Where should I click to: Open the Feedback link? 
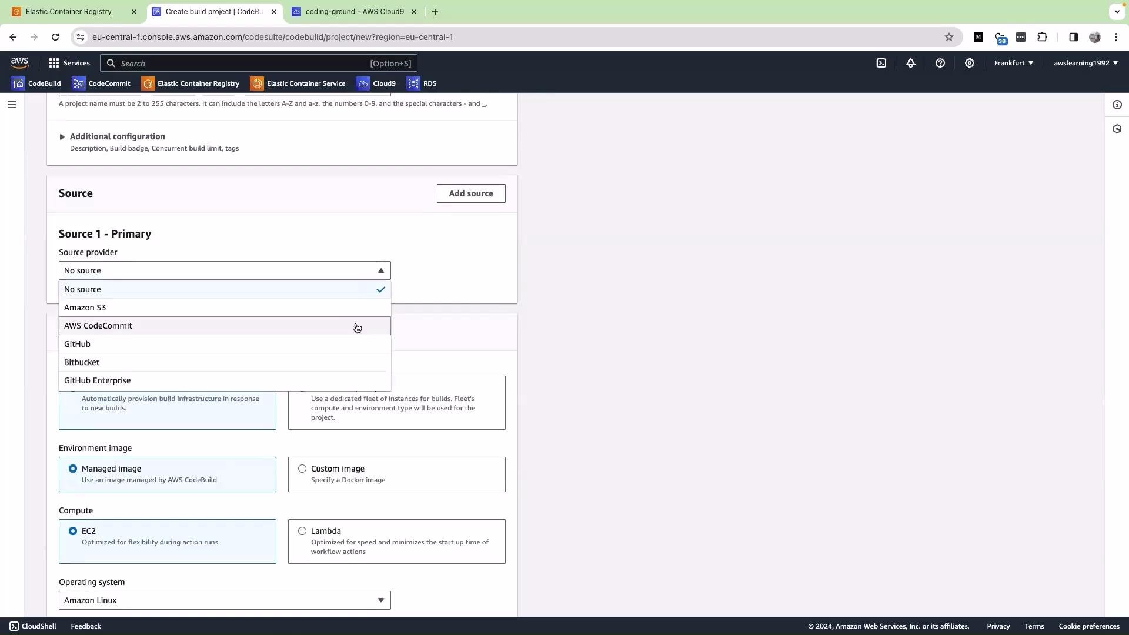click(86, 626)
